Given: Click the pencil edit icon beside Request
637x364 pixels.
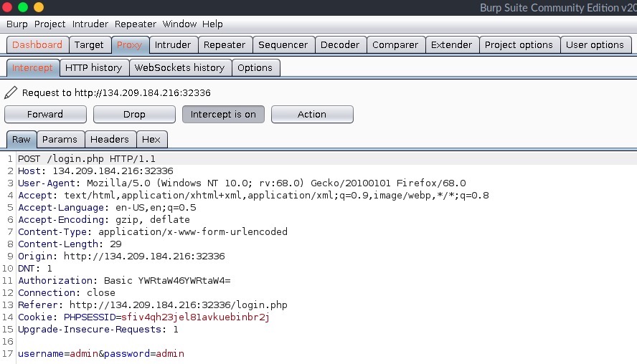Looking at the screenshot, I should [x=11, y=92].
